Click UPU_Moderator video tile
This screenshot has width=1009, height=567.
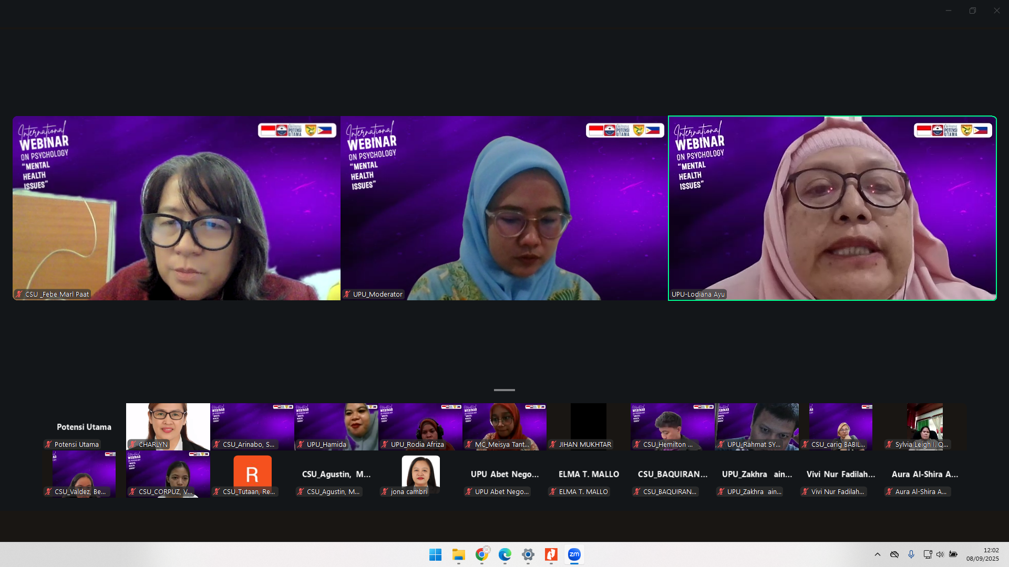[504, 208]
